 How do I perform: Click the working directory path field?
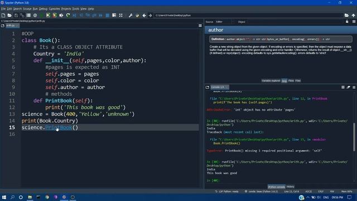point(248,15)
